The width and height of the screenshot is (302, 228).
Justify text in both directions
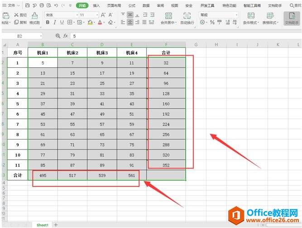point(144,22)
